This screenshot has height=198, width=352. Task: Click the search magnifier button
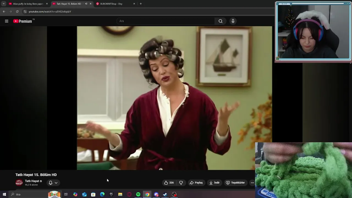click(221, 21)
